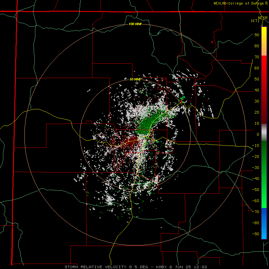This screenshot has height=269, width=269.
Task: Click the -70 scale value
Action: click(256, 212)
